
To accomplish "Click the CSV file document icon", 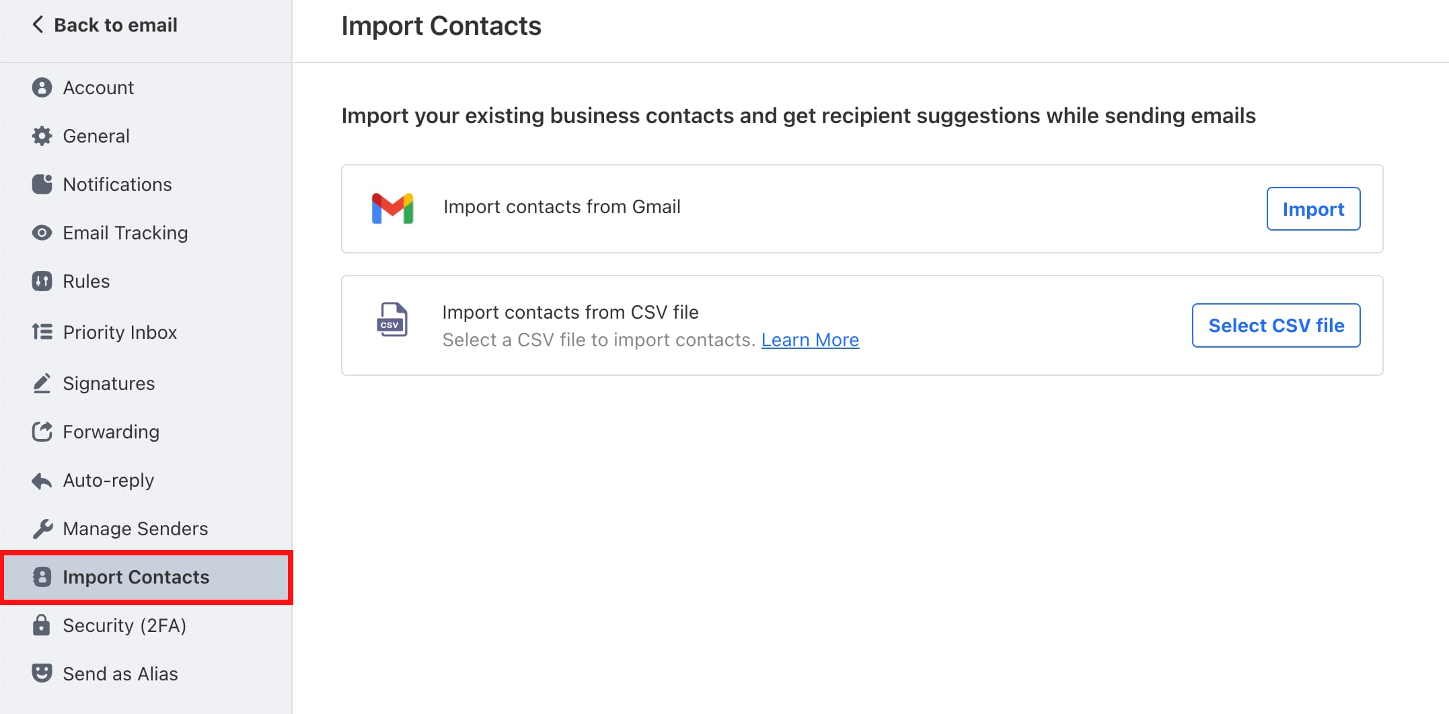I will tap(394, 320).
